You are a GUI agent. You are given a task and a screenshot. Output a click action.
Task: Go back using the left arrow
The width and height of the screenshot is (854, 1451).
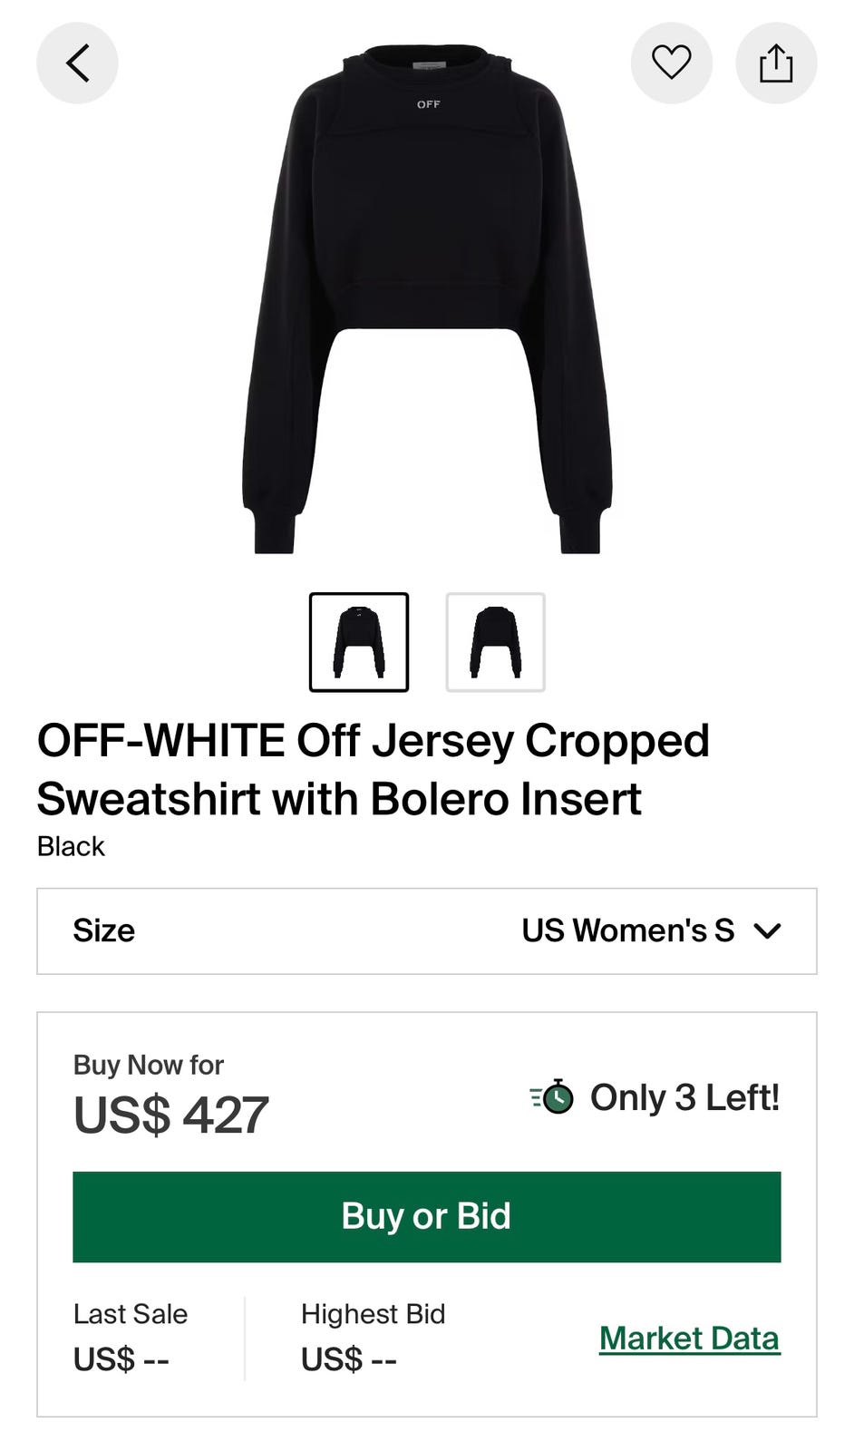[x=77, y=63]
